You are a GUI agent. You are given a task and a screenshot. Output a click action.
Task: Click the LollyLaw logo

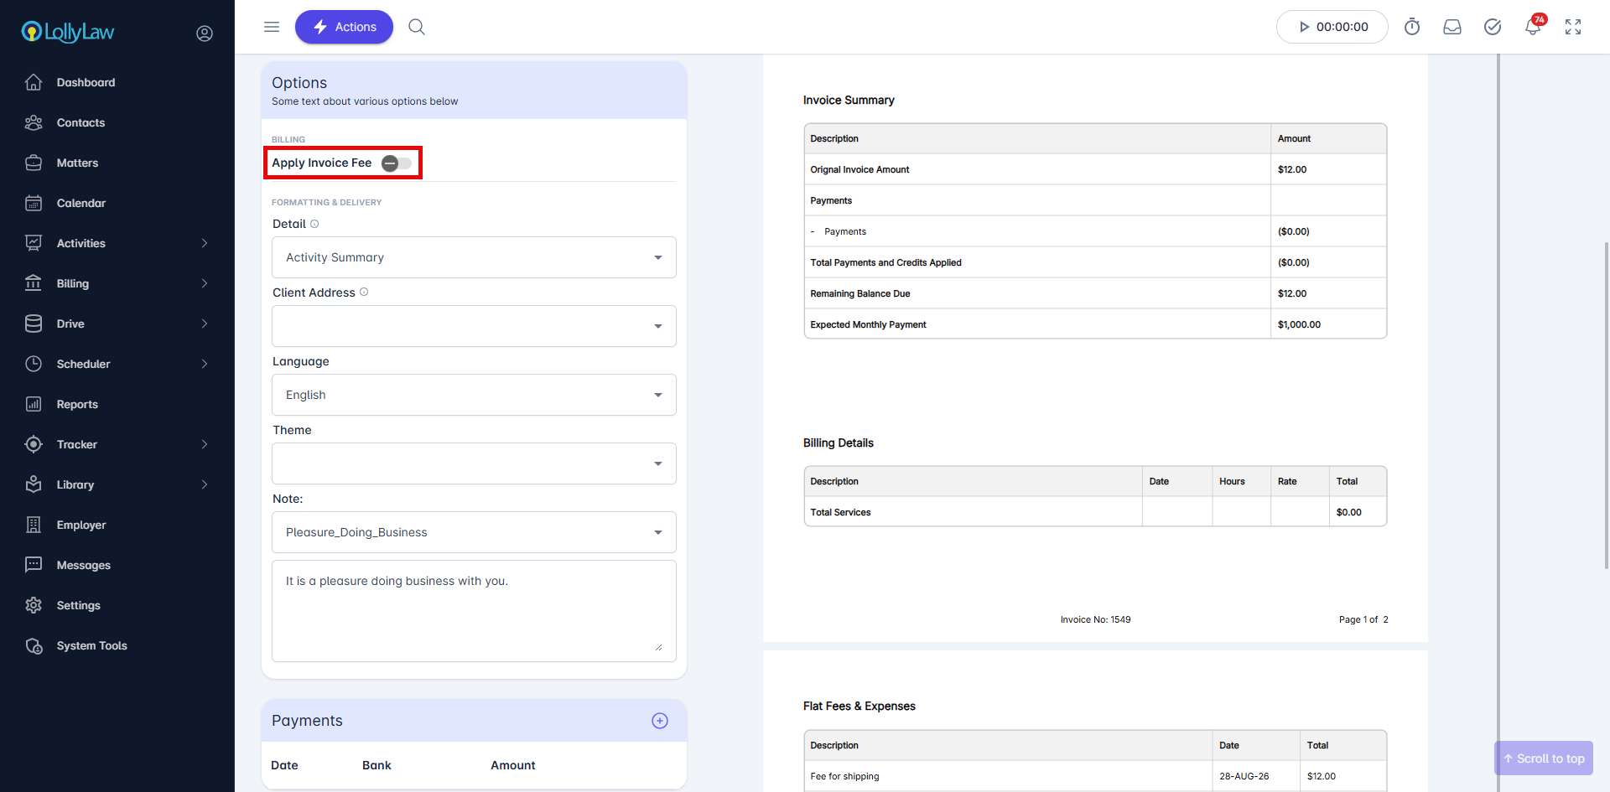point(68,32)
